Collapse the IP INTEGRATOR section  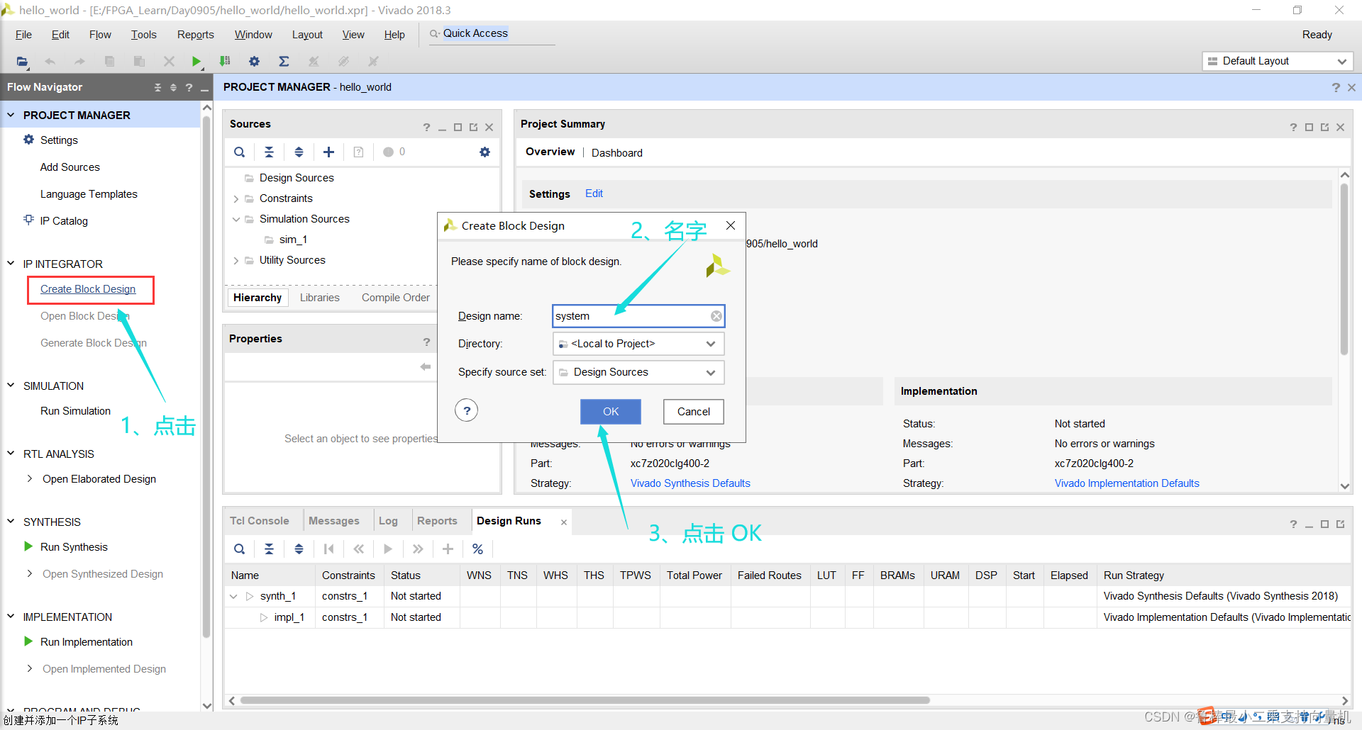tap(11, 264)
